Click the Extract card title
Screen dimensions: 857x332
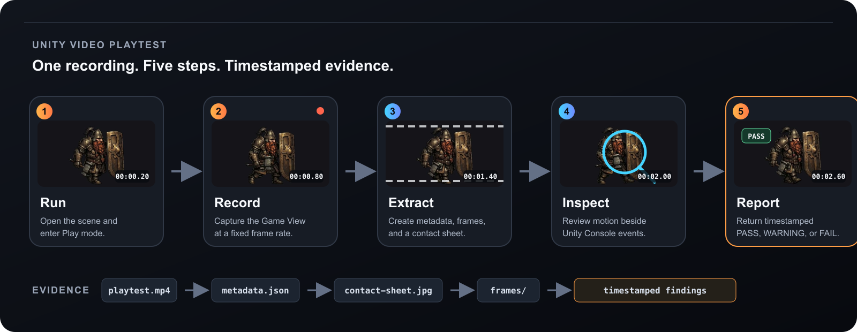[x=411, y=203]
